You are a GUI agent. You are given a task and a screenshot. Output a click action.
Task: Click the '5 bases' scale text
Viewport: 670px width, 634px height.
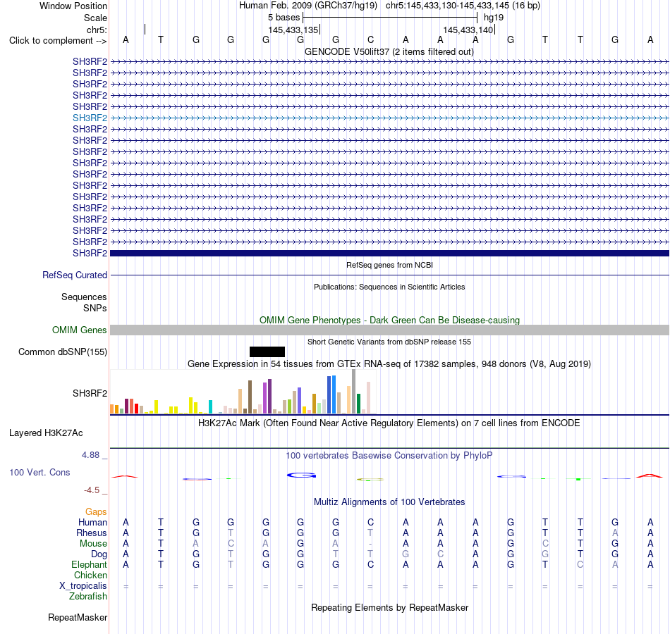[284, 18]
